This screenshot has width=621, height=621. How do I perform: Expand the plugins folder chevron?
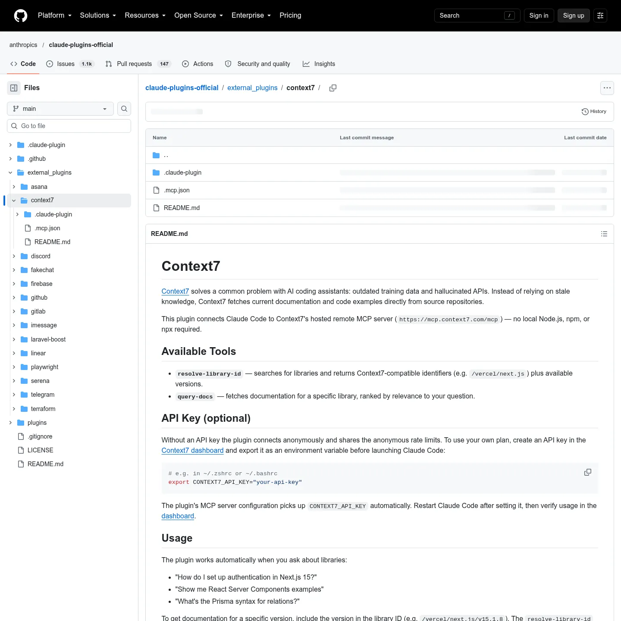point(10,423)
